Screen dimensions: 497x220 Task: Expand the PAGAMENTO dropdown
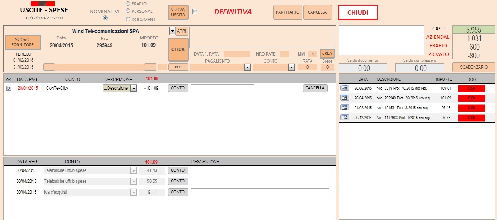click(x=247, y=67)
